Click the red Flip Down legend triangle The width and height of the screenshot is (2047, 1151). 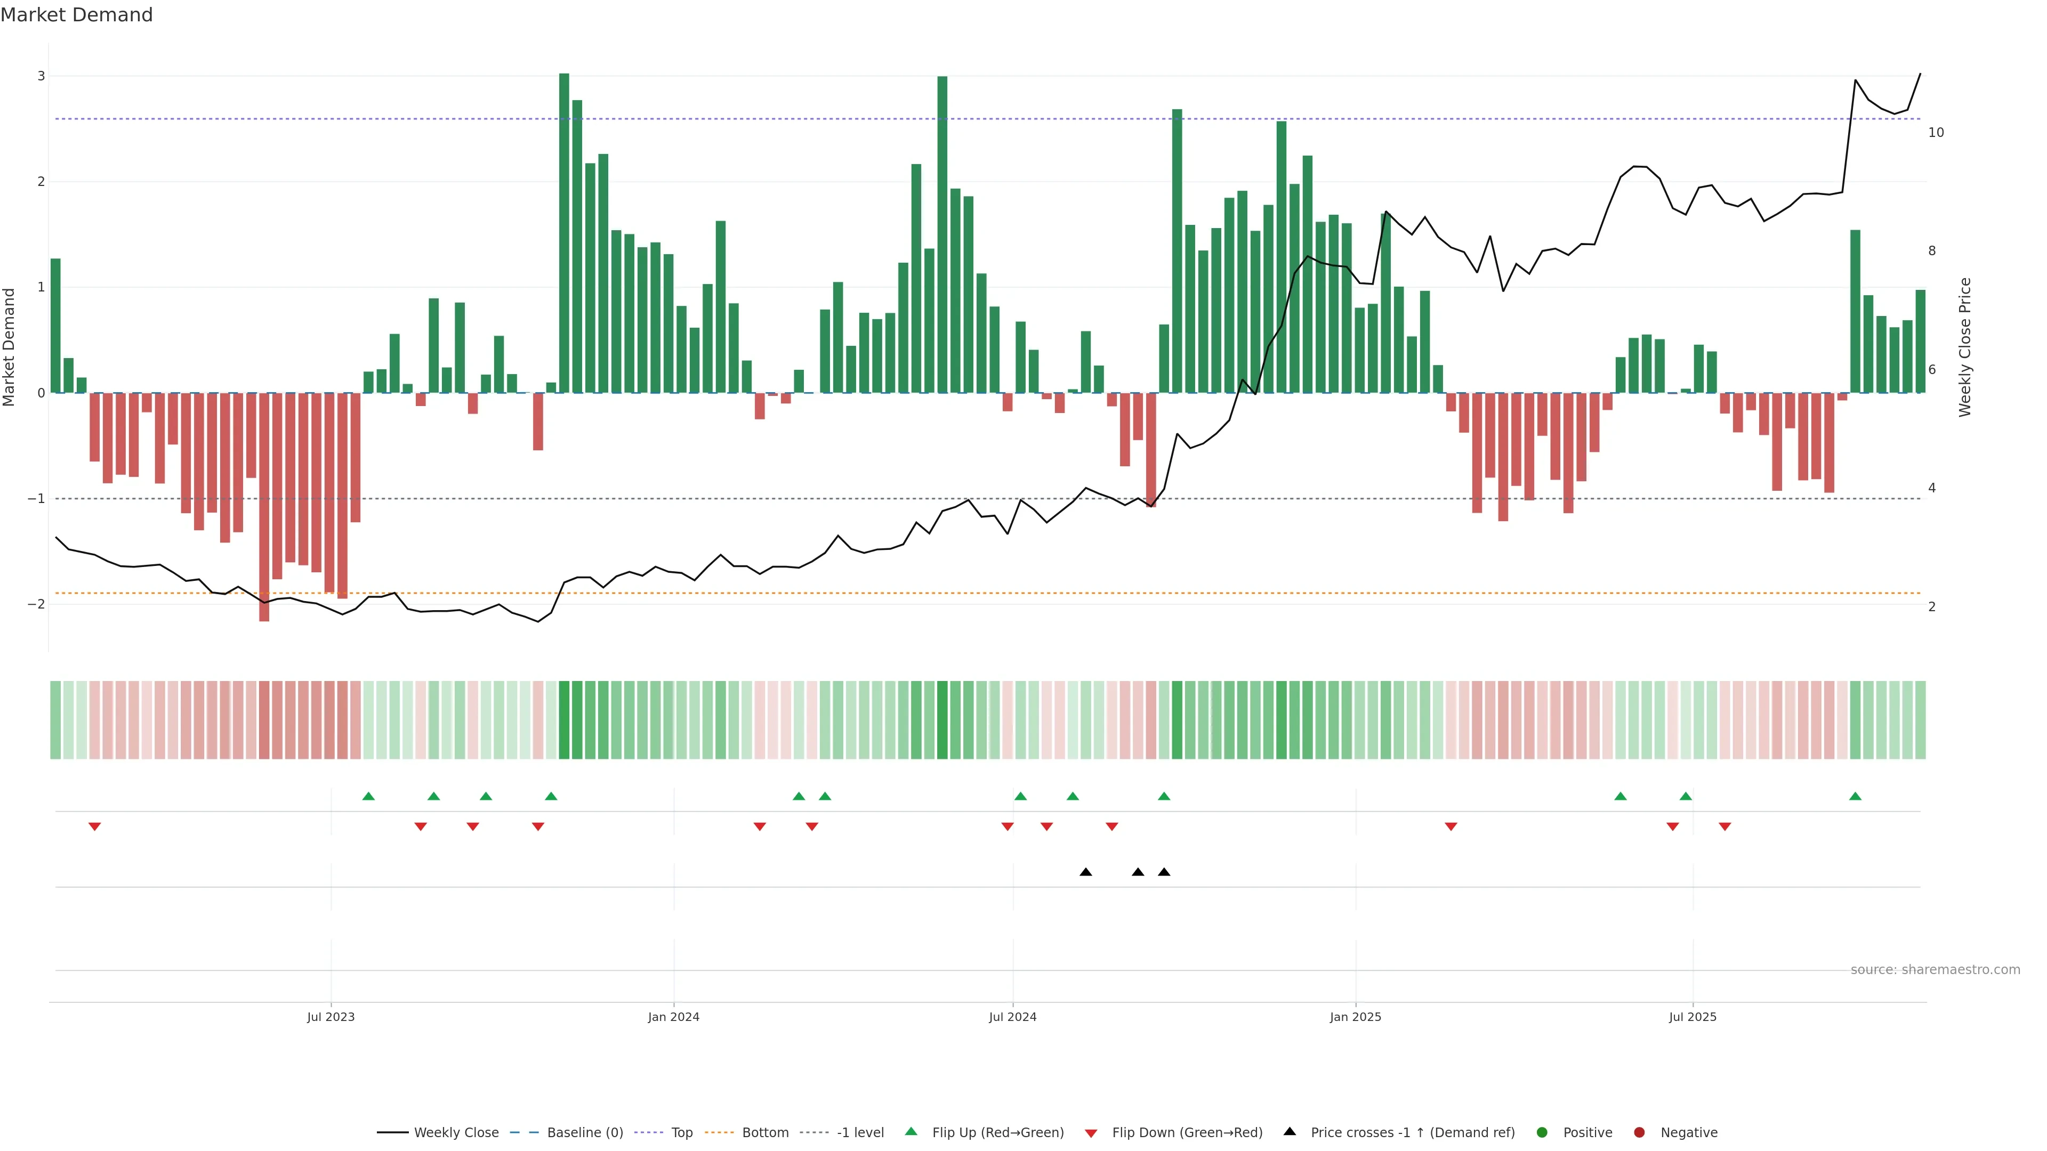click(1091, 1133)
